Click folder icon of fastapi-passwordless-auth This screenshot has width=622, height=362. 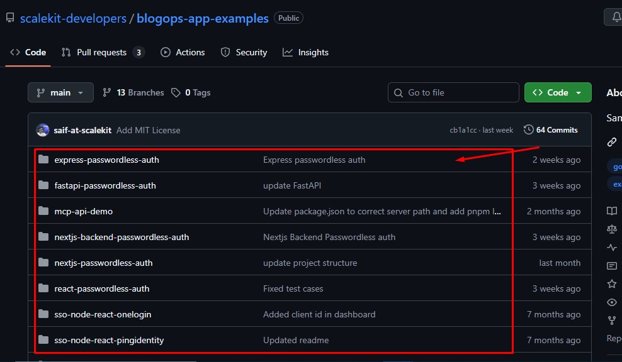[x=43, y=185]
